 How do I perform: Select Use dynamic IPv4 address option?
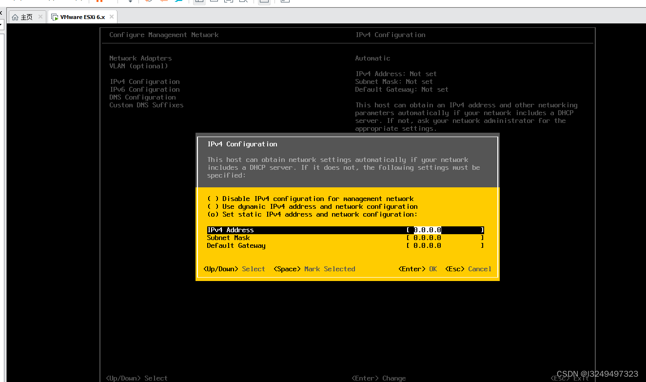[x=312, y=207]
